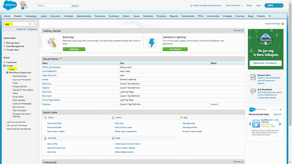292x164 pixels.
Task: Open the Bugs tab
Action: tap(251, 16)
